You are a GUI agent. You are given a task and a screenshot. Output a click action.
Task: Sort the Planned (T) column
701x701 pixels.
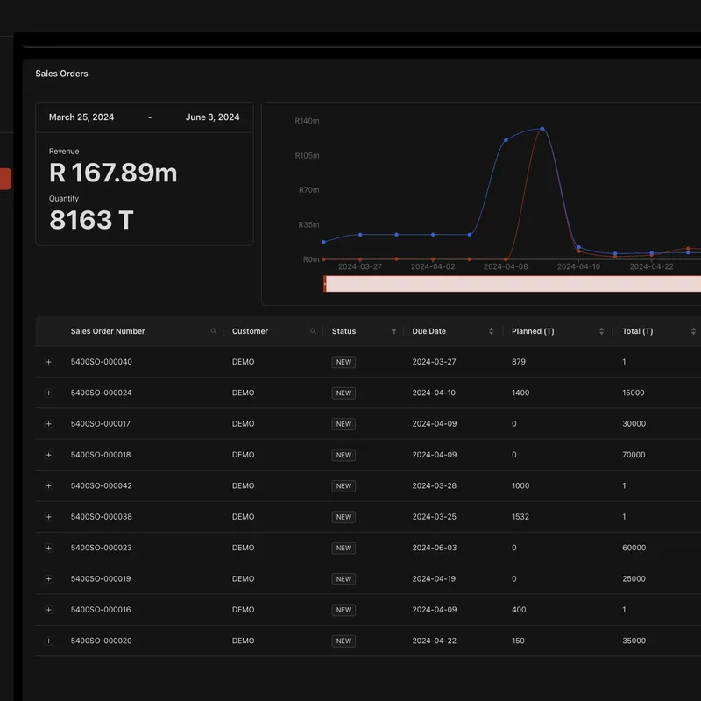click(600, 331)
